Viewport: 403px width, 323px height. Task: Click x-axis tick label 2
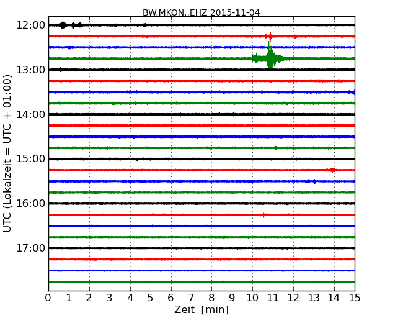89,298
